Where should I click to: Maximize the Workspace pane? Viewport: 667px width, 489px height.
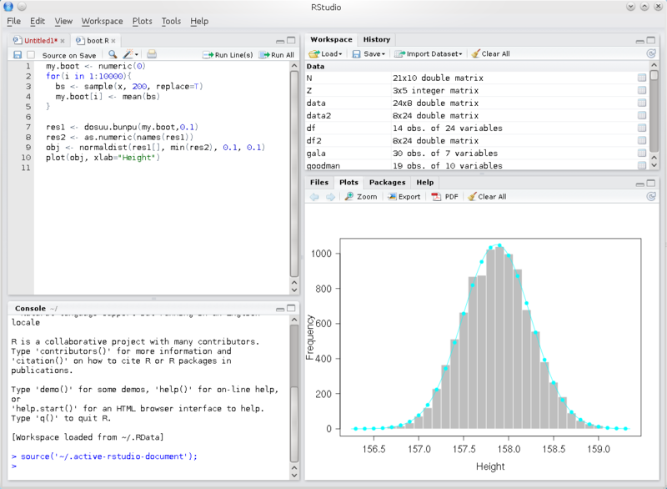click(651, 40)
